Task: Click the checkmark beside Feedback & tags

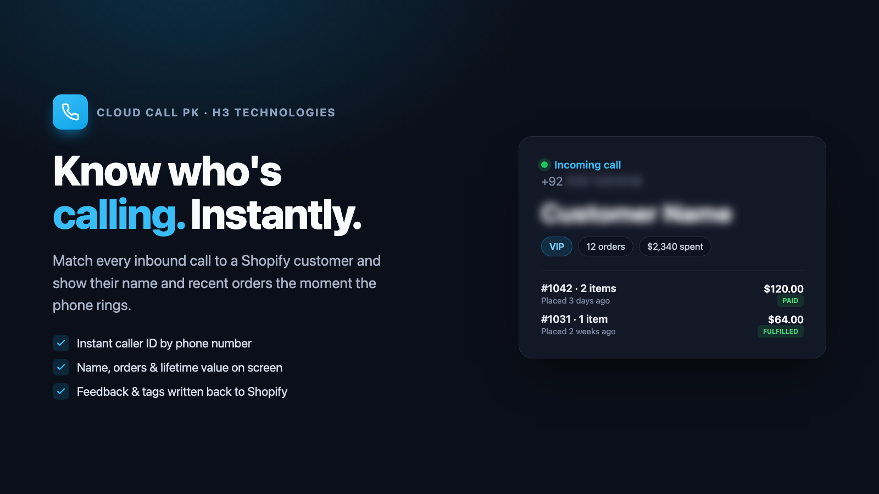Action: coord(61,391)
